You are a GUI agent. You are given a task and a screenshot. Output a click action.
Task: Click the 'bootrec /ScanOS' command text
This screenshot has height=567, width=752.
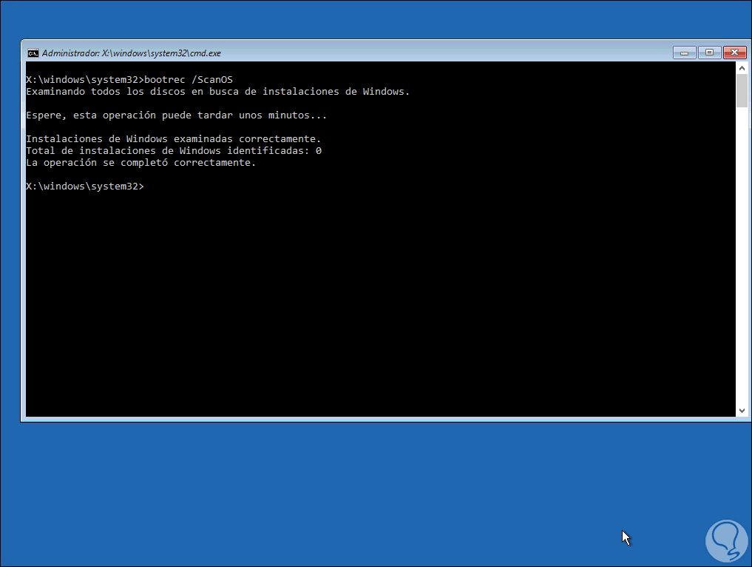(x=189, y=80)
